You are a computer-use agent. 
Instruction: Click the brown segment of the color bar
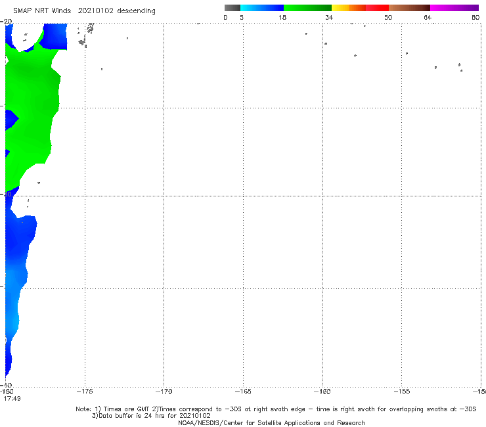pyautogui.click(x=409, y=8)
